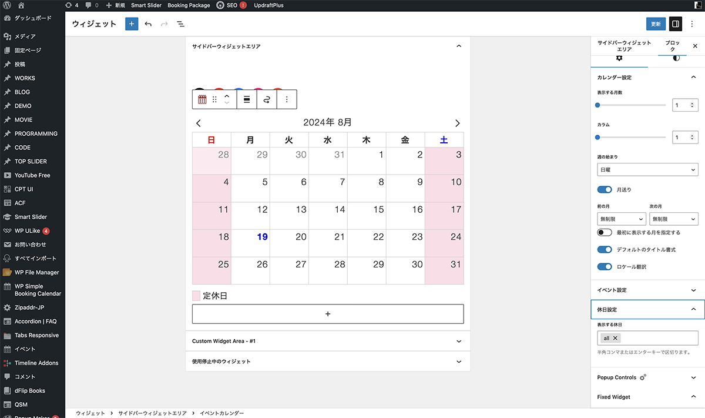Viewport: 705px width, 418px height.
Task: Disable the 月送り toggle
Action: 605,190
